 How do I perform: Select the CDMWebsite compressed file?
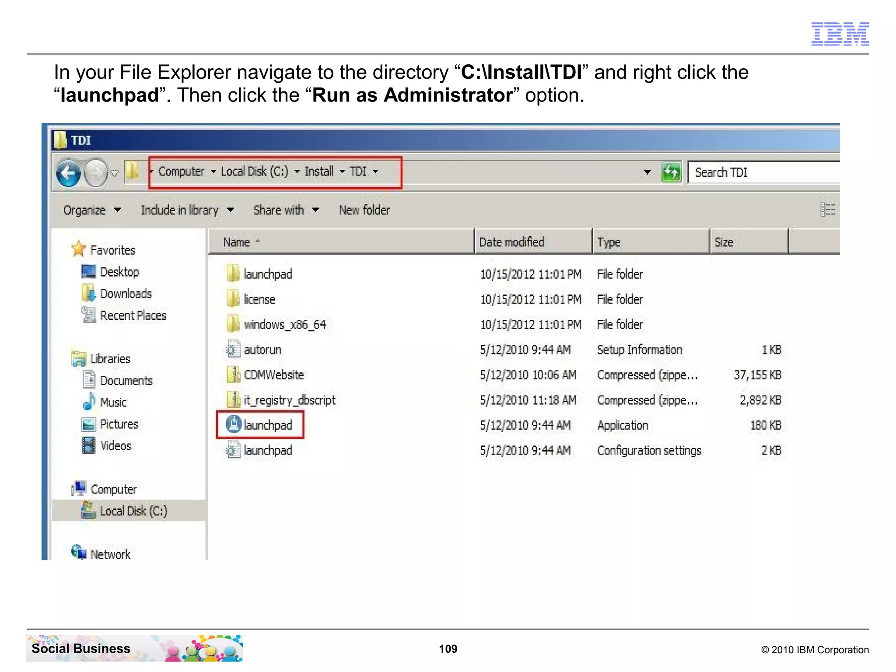[x=273, y=375]
